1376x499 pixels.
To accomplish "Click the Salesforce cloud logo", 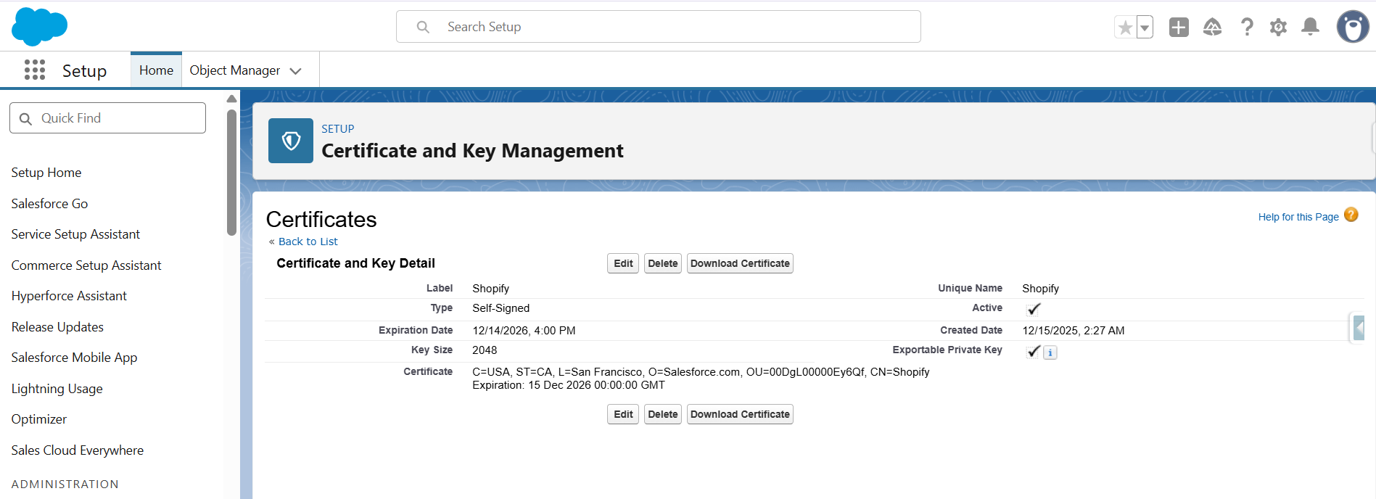I will tap(39, 27).
